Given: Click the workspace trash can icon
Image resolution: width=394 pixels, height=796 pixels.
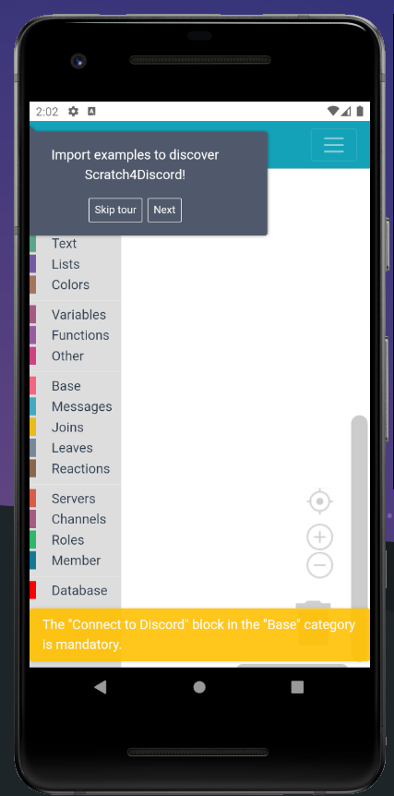Looking at the screenshot, I should [x=314, y=622].
